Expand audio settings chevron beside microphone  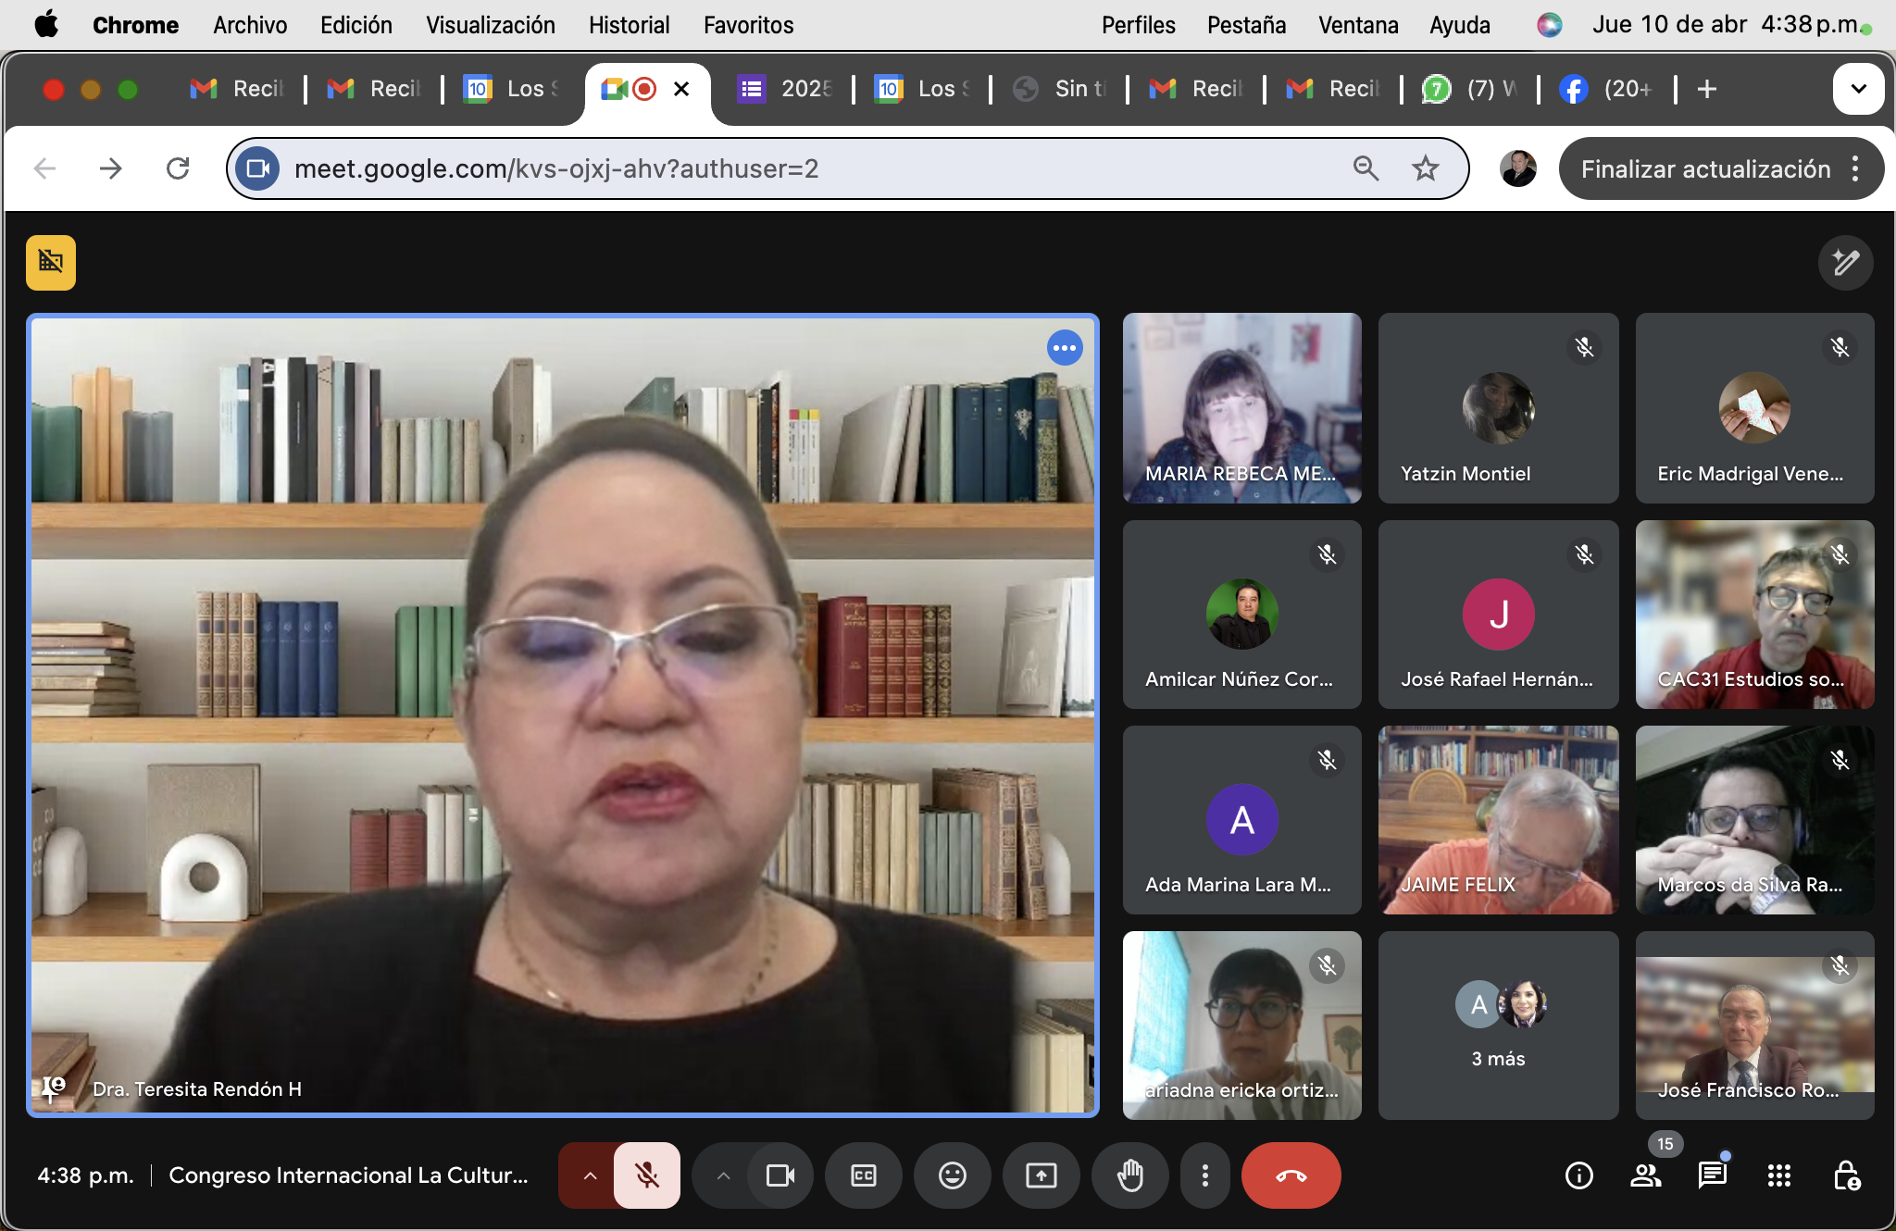pyautogui.click(x=590, y=1175)
